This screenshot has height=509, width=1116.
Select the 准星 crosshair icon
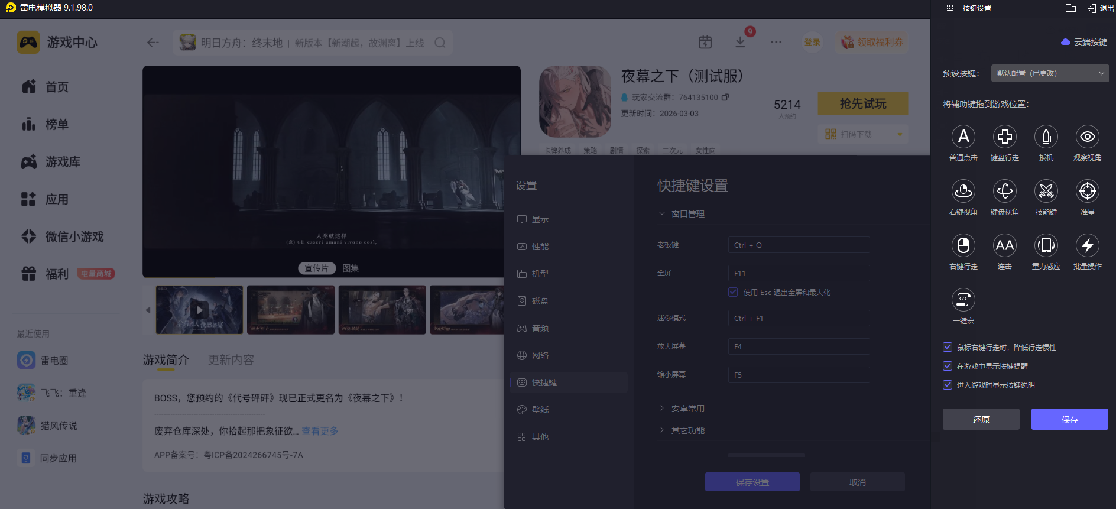1088,191
